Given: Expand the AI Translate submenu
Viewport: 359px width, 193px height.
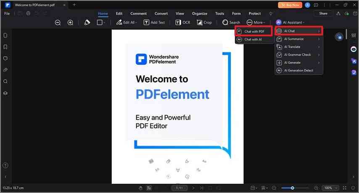Looking at the screenshot, I should pyautogui.click(x=299, y=47).
